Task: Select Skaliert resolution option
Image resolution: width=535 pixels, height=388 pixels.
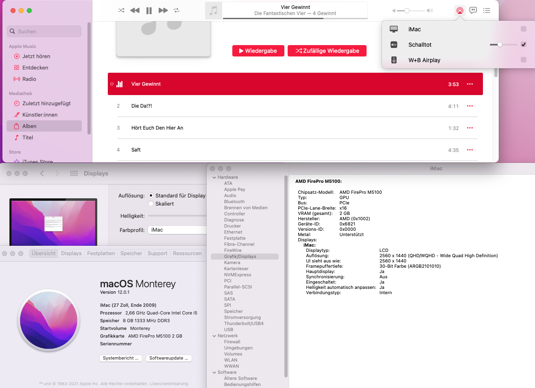Action: pos(151,204)
